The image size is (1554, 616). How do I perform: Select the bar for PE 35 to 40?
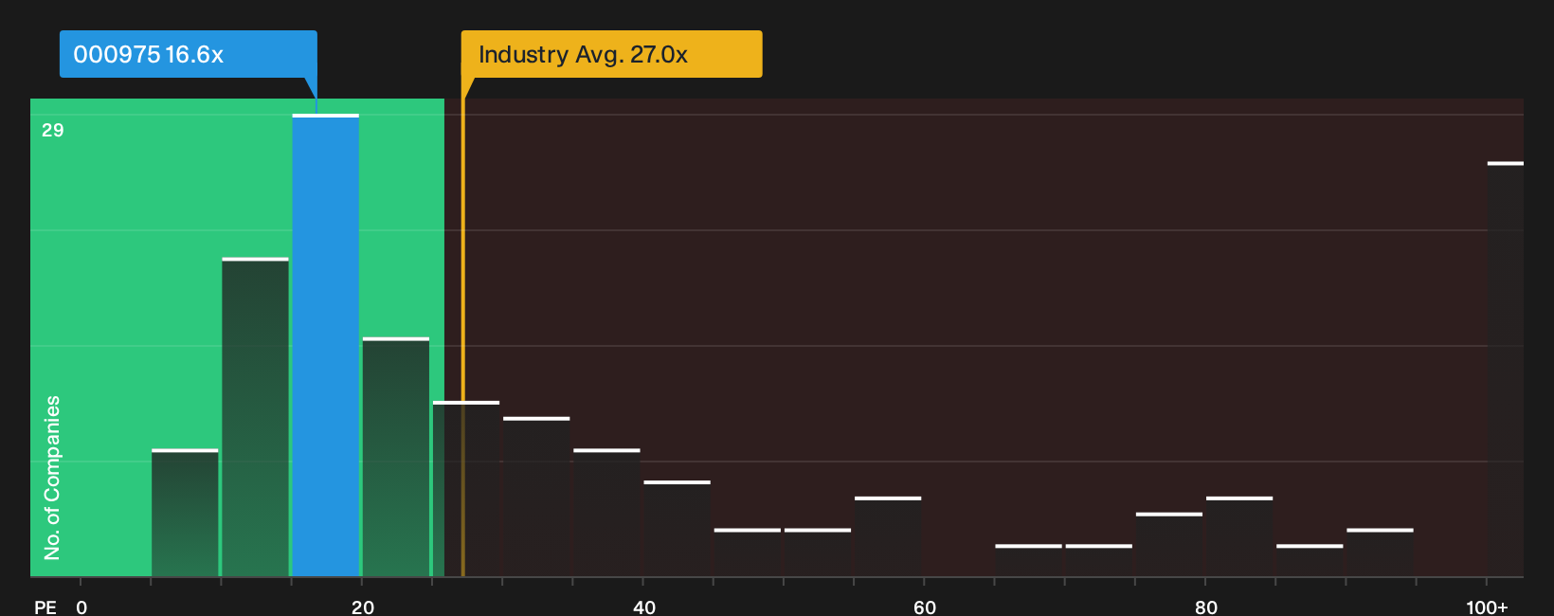[x=606, y=513]
